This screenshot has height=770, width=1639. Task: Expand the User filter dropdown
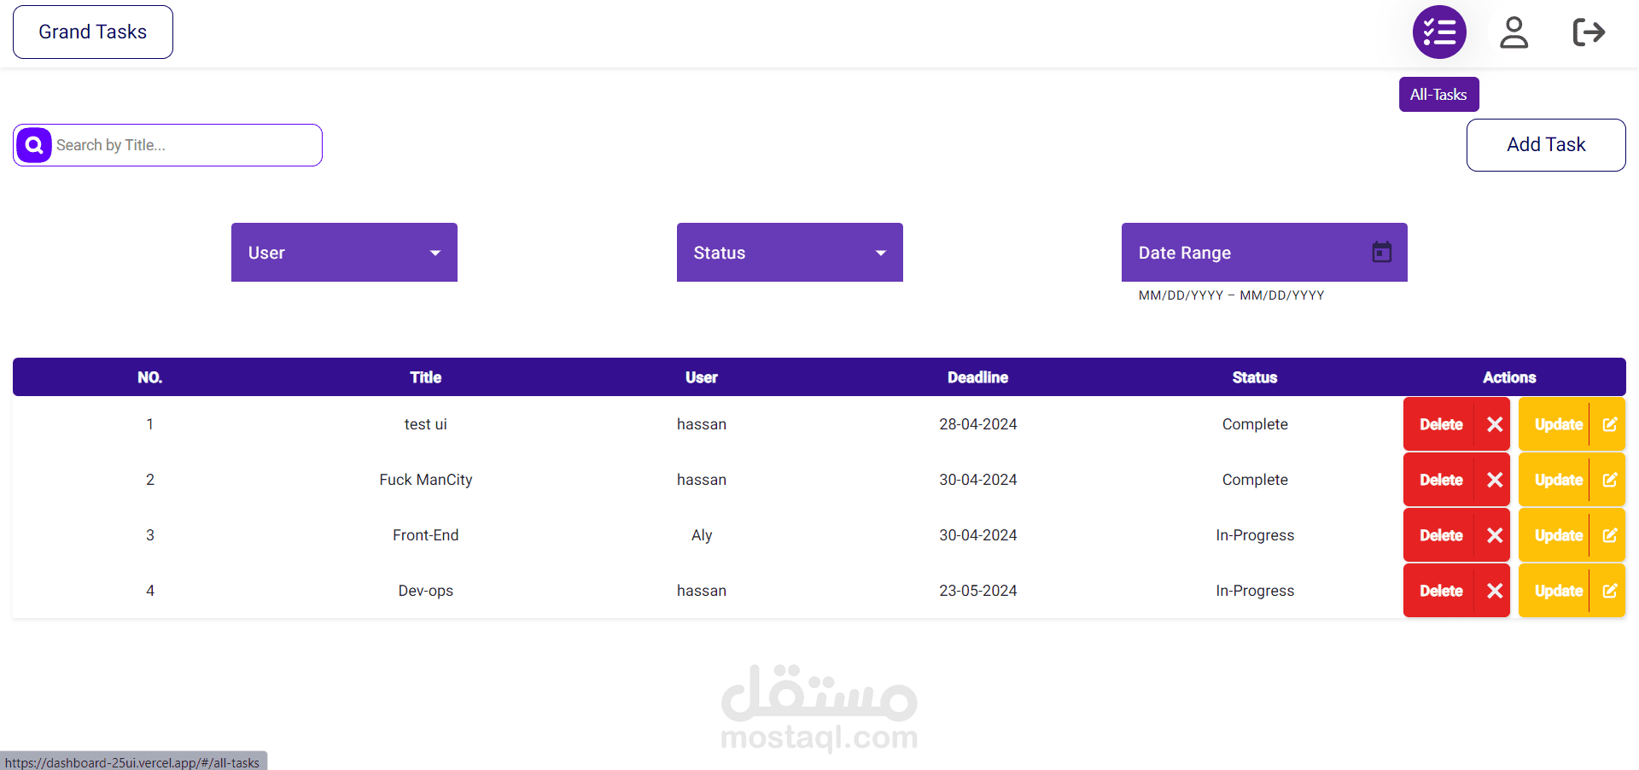point(344,253)
